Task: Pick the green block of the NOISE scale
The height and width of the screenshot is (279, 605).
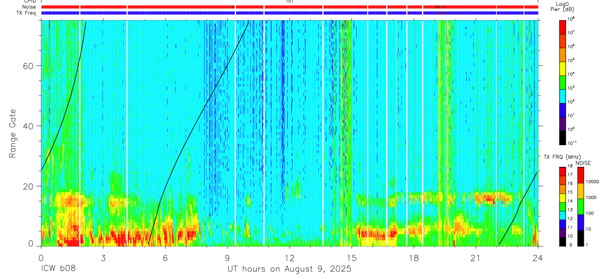Action: pos(580,206)
